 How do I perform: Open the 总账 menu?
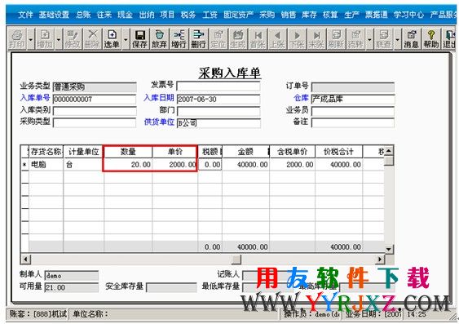[x=83, y=15]
